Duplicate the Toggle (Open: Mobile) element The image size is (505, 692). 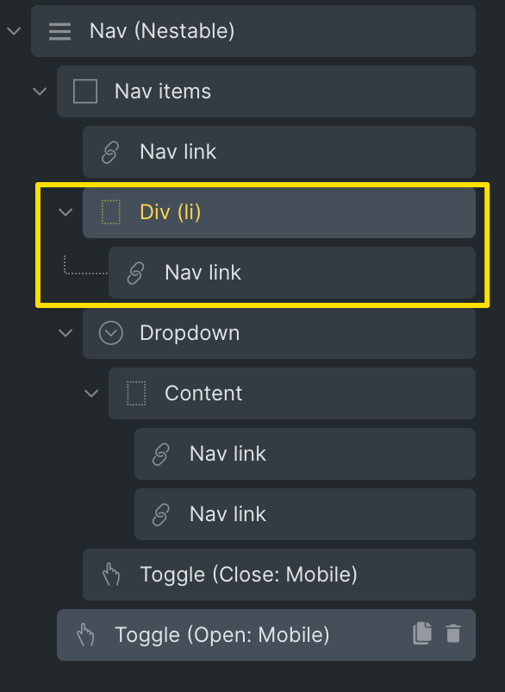pyautogui.click(x=422, y=633)
